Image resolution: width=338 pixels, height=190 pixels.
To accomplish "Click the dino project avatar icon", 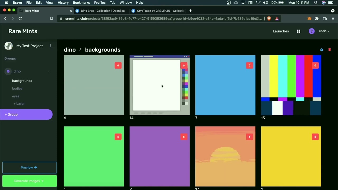I will pyautogui.click(x=9, y=46).
